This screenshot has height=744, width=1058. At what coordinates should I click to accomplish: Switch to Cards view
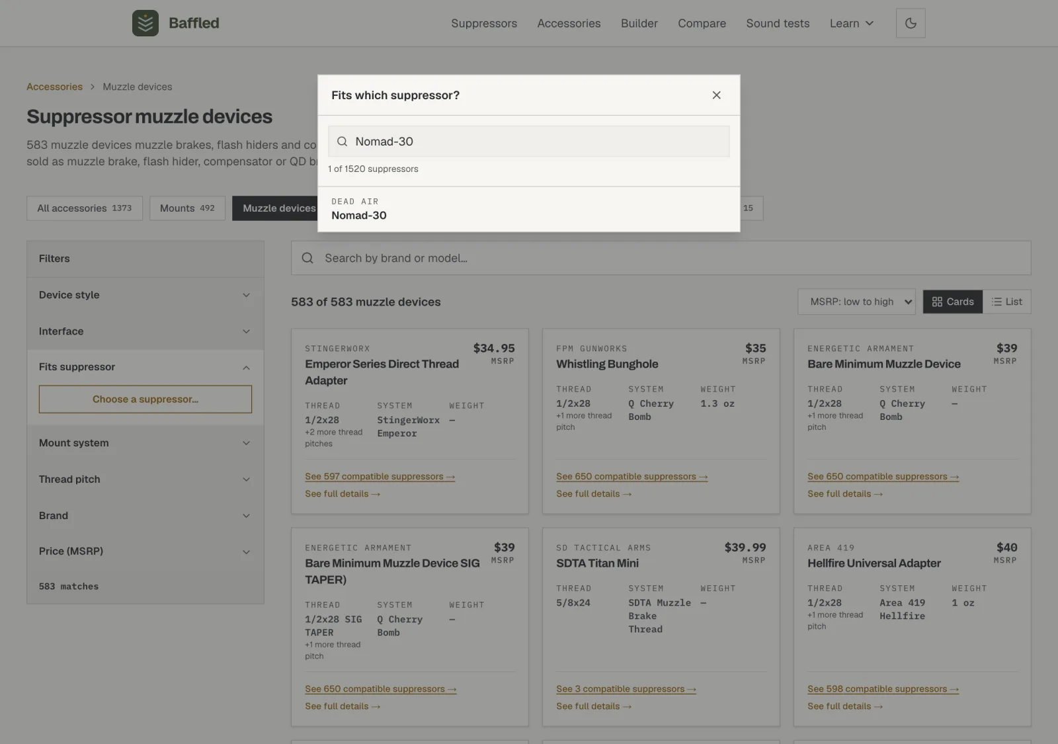pyautogui.click(x=953, y=302)
